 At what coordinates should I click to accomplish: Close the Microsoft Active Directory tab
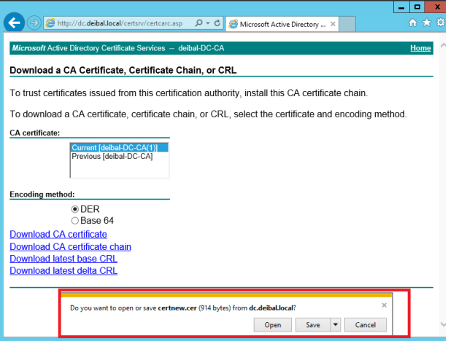[333, 24]
